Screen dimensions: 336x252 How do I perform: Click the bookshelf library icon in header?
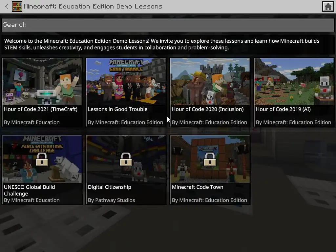tap(17, 7)
